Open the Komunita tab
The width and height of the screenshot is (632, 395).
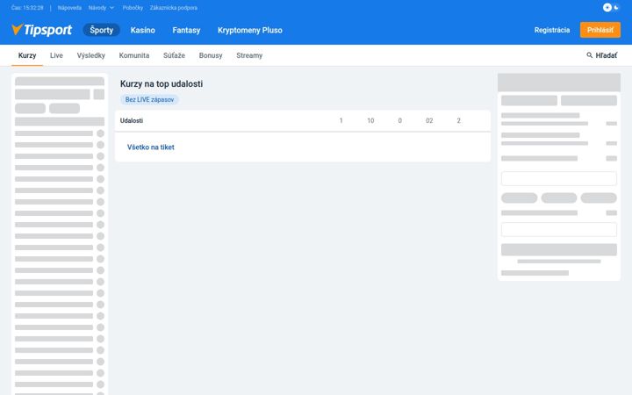point(134,55)
